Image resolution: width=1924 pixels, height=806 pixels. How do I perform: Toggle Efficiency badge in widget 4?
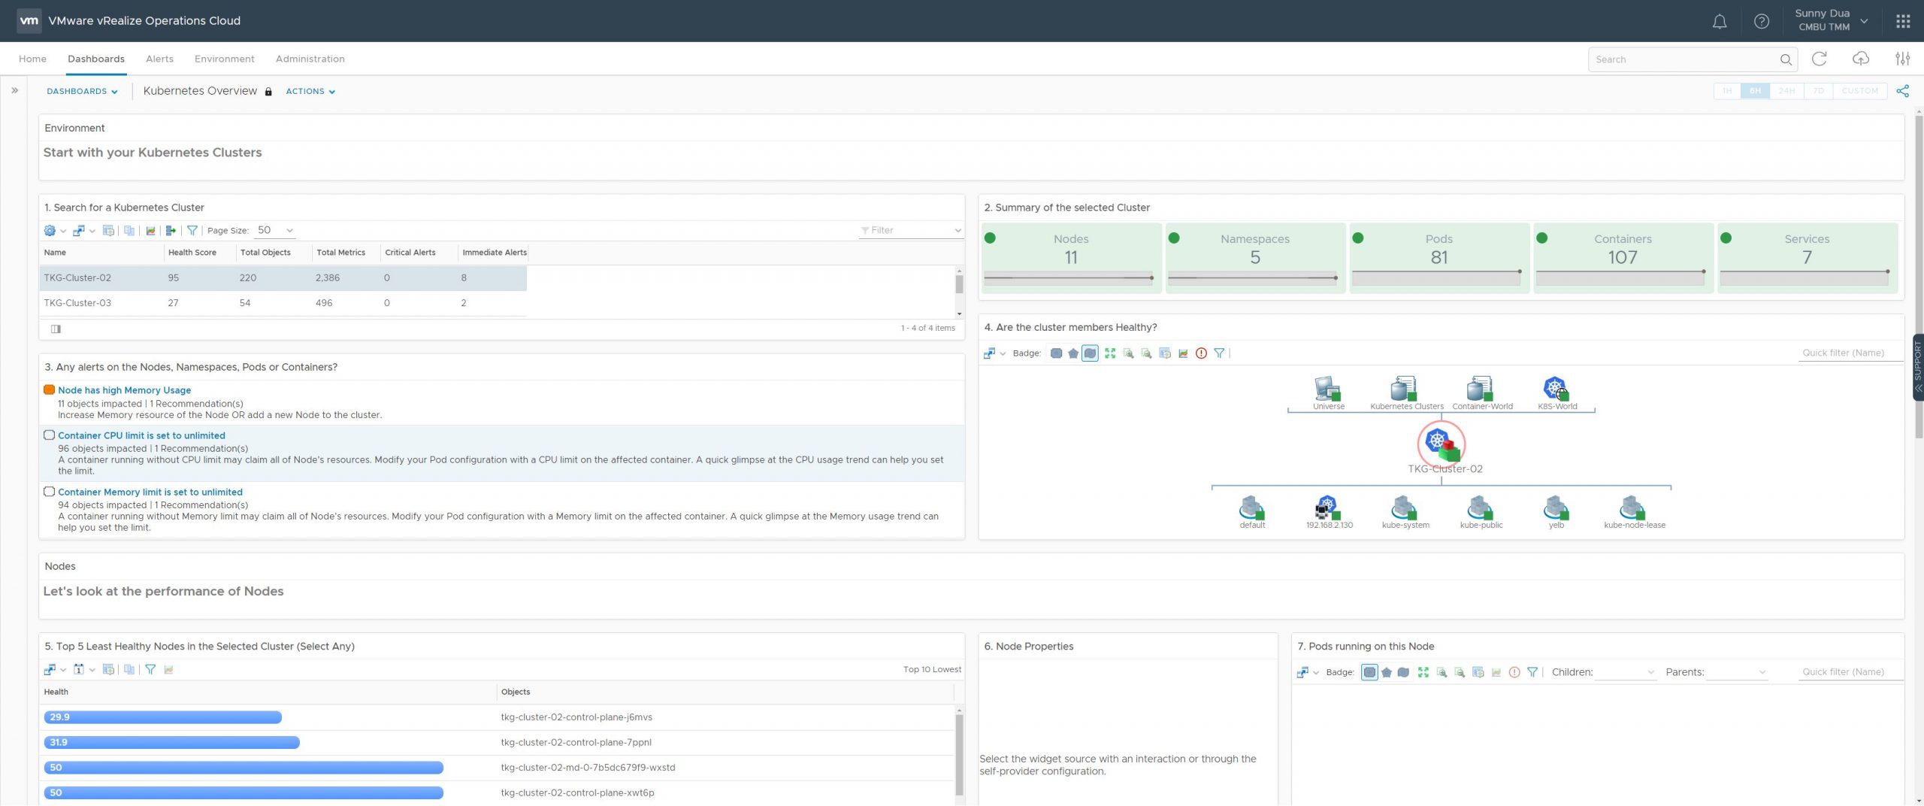point(1090,353)
